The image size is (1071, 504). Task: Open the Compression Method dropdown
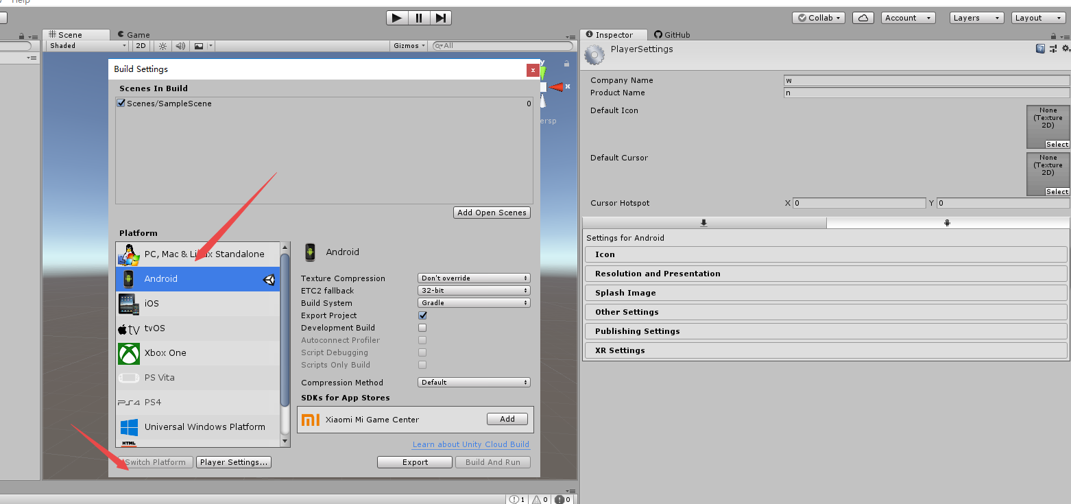pos(474,383)
